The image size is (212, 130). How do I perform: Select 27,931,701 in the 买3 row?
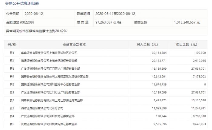pyautogui.click(x=198, y=69)
